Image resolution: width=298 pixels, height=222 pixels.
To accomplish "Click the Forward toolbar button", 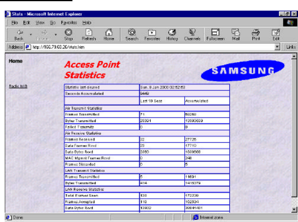I will [44, 35].
